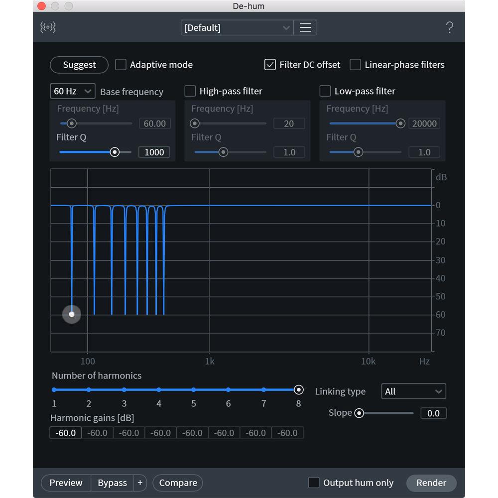Click the iZotope logo icon

(x=47, y=27)
